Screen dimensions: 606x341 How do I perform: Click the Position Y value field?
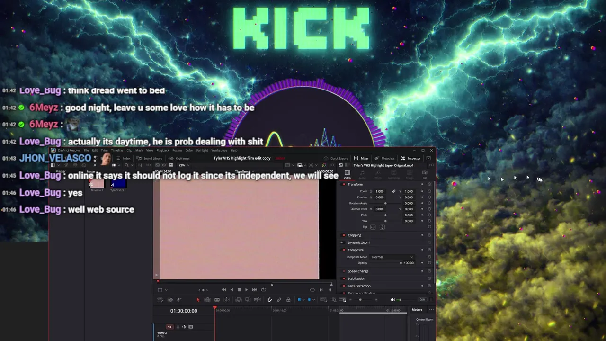point(409,197)
